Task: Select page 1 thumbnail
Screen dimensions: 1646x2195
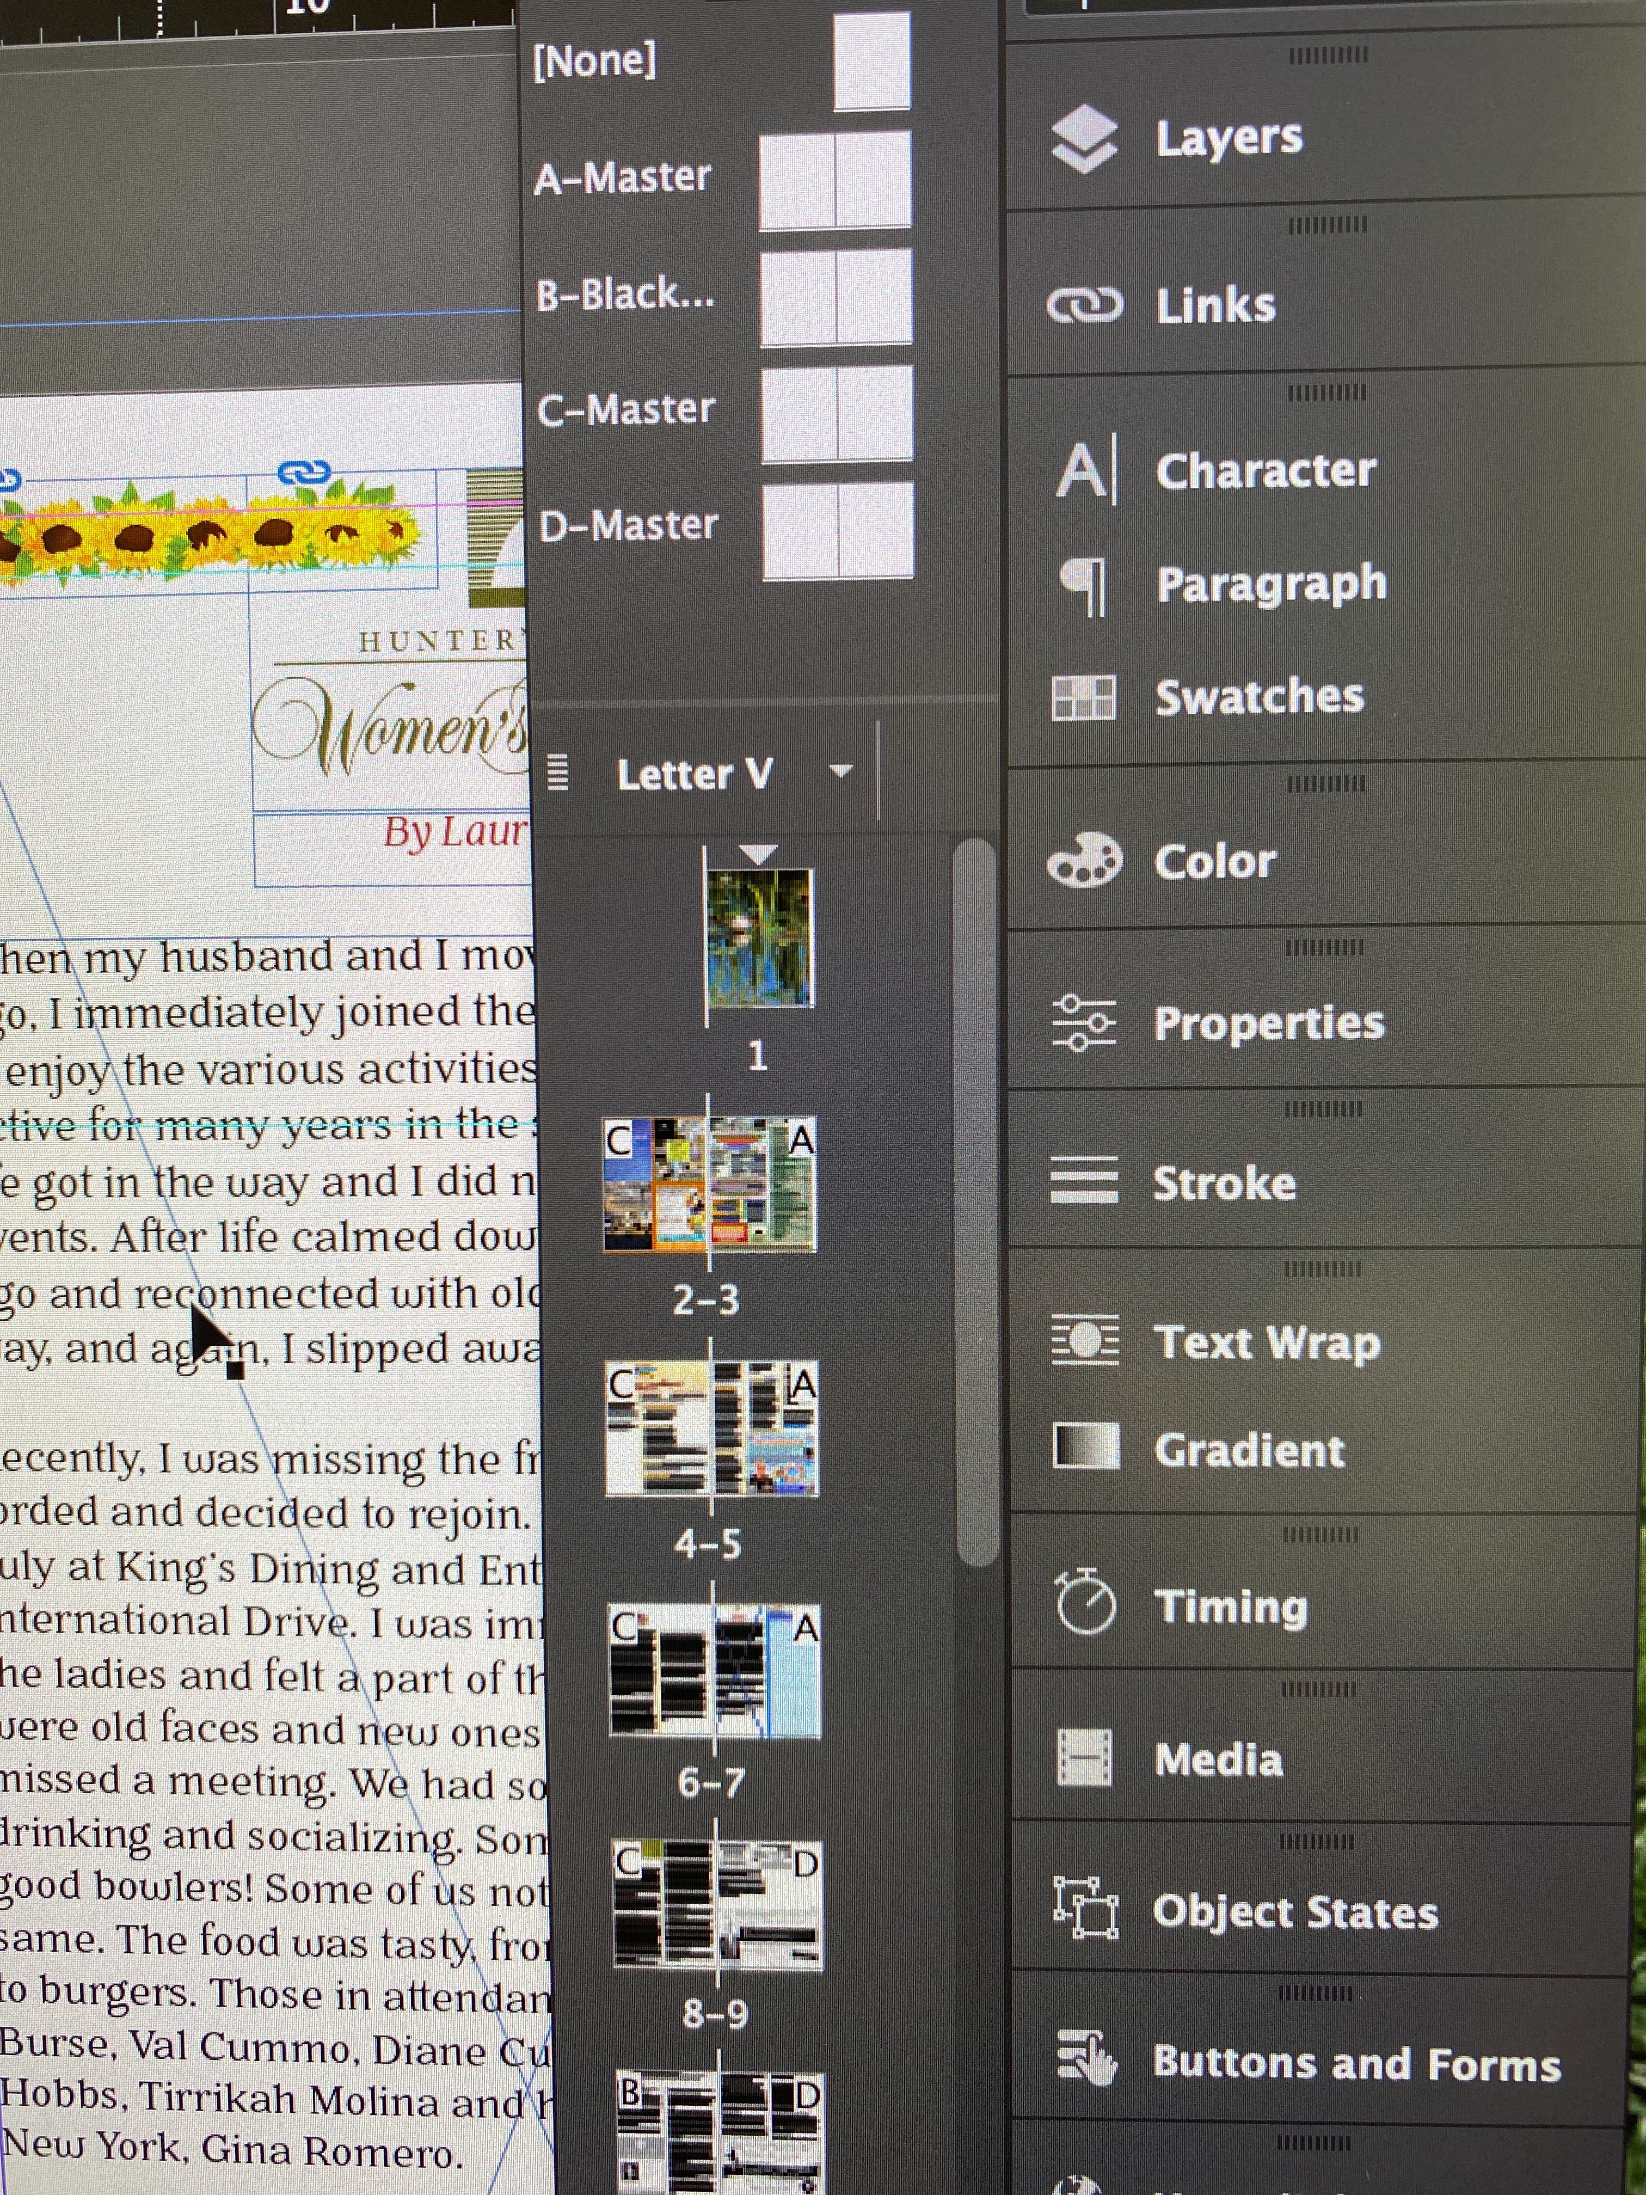Action: tap(759, 938)
